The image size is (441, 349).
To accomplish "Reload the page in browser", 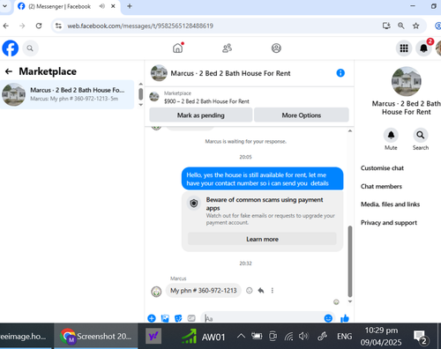I will (x=39, y=26).
